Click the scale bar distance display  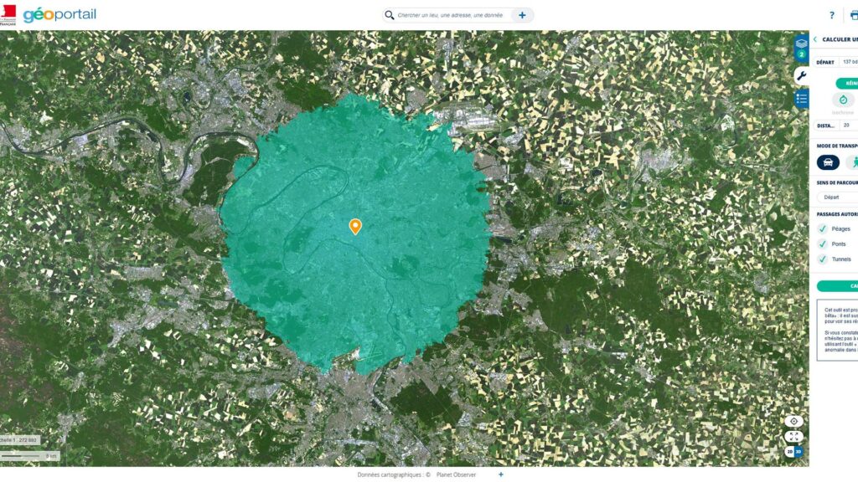(x=29, y=456)
